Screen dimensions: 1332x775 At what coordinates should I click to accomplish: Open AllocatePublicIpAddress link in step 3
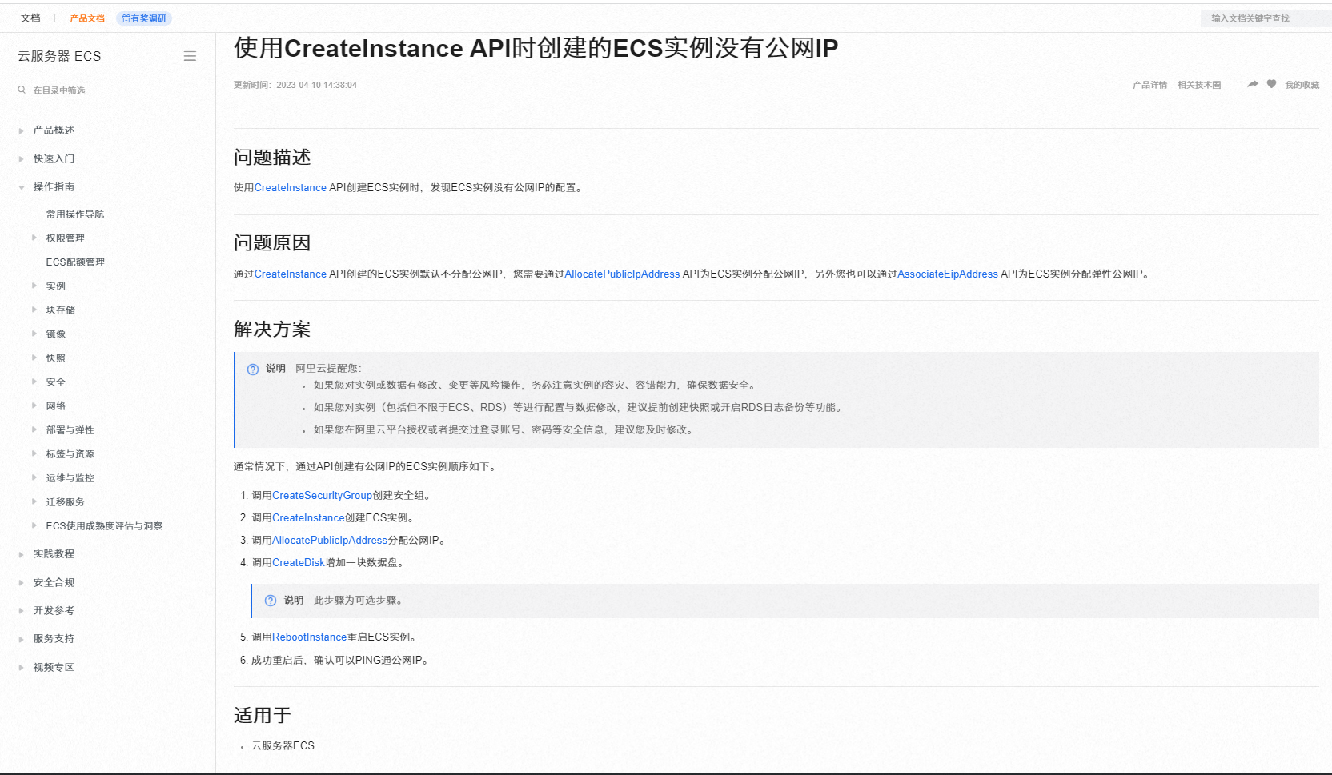tap(330, 541)
